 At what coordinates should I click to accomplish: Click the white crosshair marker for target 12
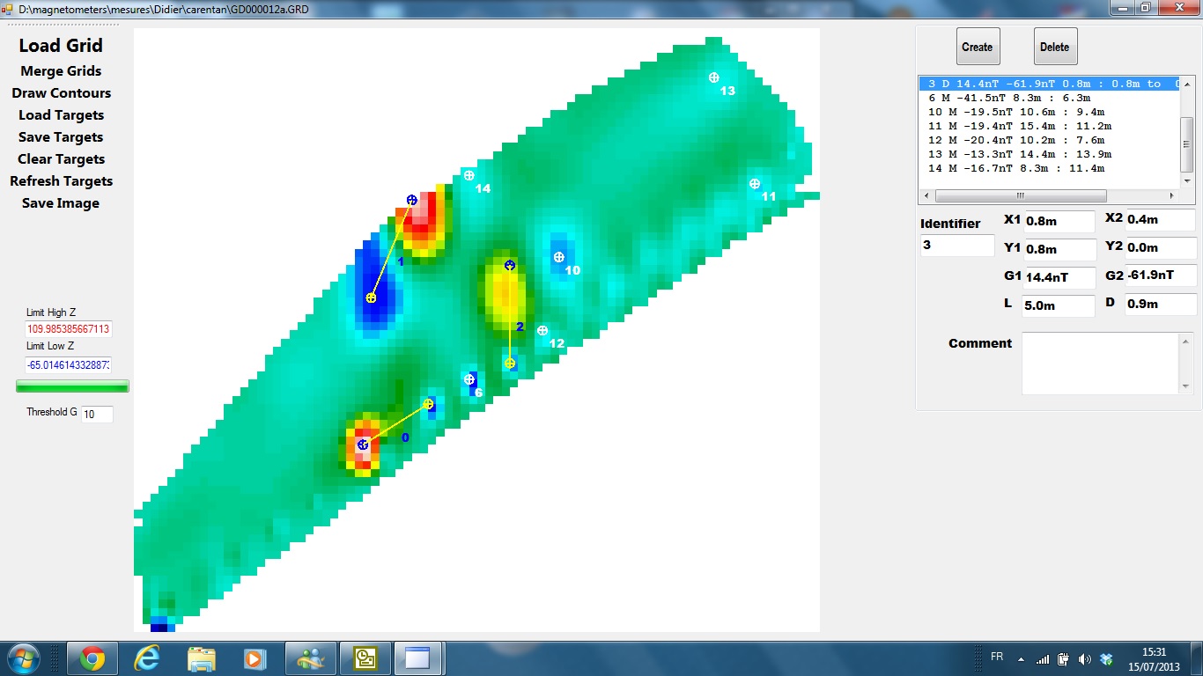coord(542,330)
